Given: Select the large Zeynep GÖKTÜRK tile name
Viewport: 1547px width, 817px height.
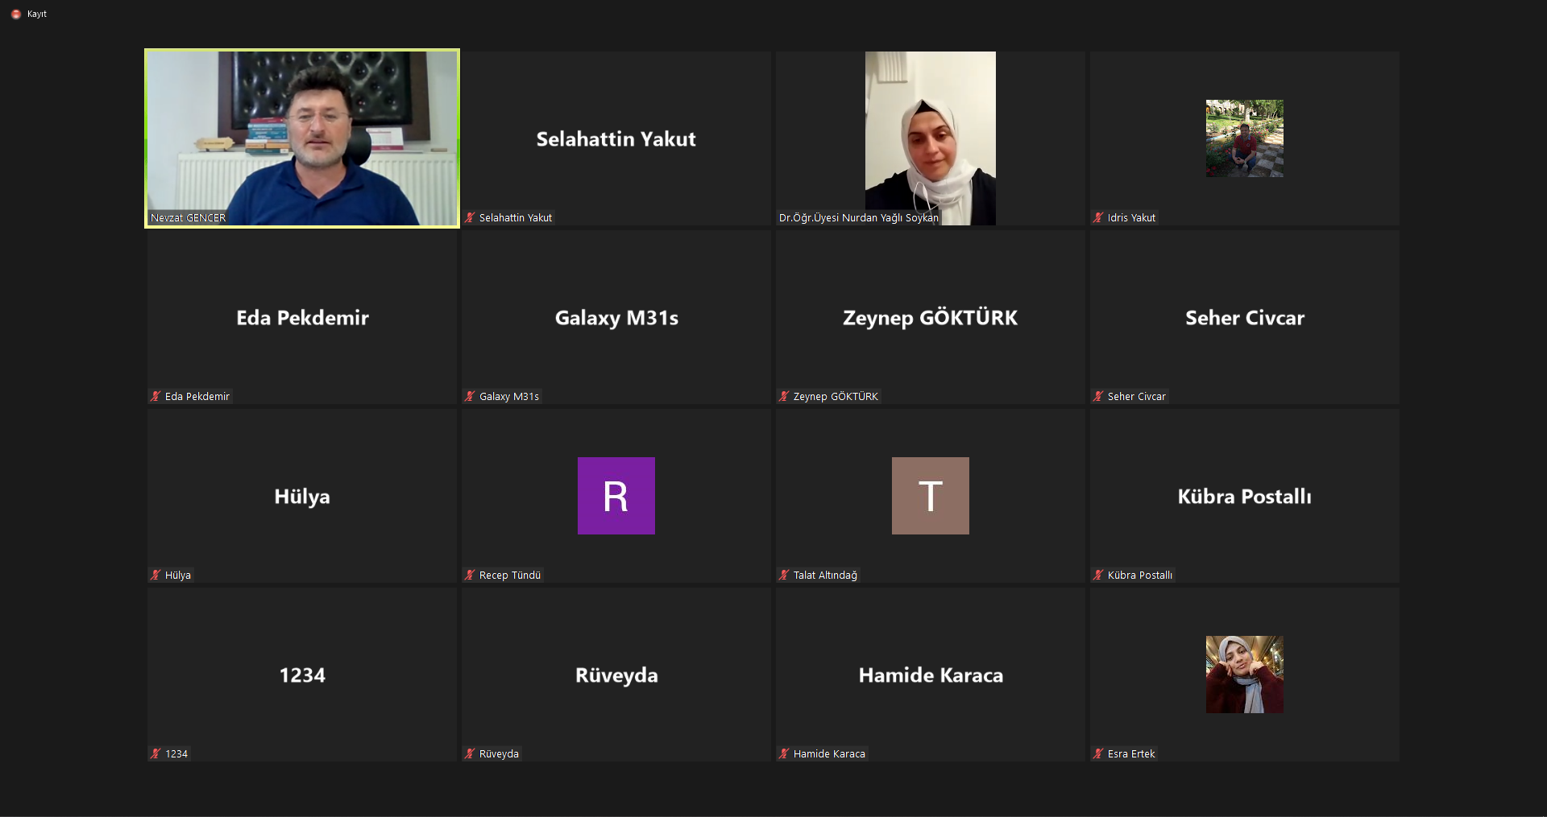Looking at the screenshot, I should click(931, 318).
